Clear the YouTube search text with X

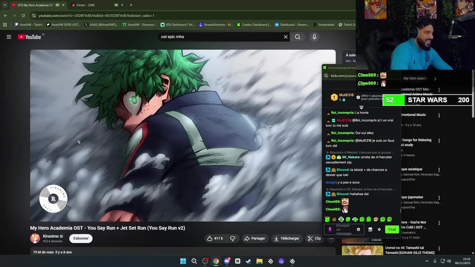coord(286,37)
